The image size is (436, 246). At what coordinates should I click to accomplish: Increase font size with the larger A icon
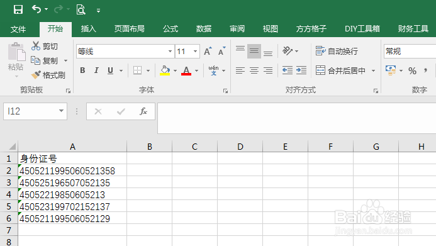click(x=208, y=51)
